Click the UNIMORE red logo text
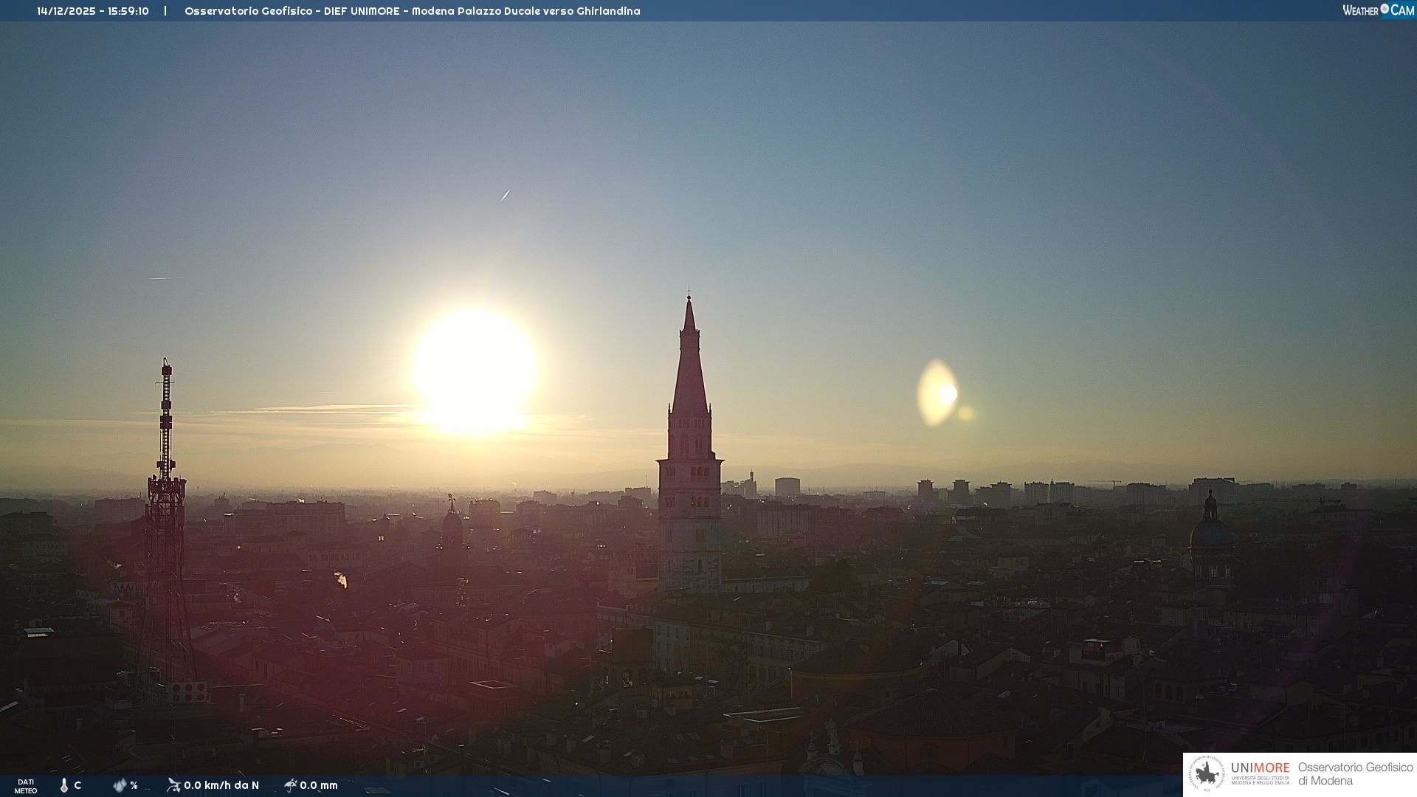This screenshot has height=797, width=1417. (x=1260, y=767)
